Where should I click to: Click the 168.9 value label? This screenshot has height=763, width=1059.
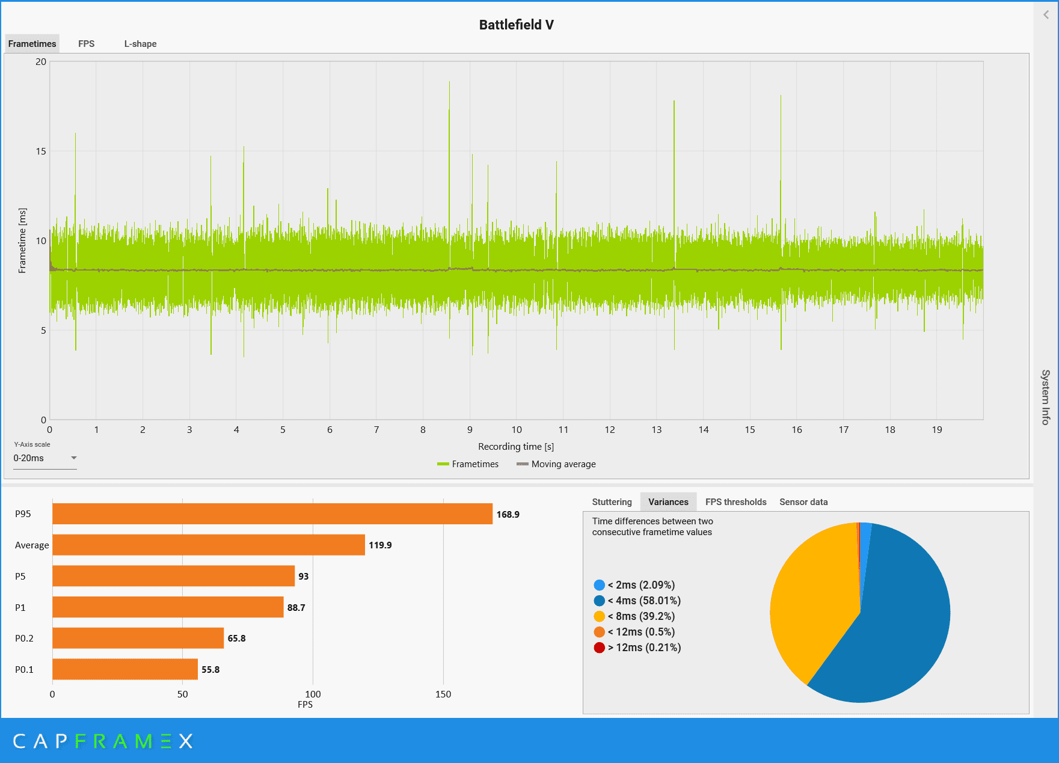coord(508,515)
